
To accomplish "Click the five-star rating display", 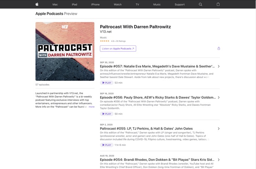I will pyautogui.click(x=105, y=41).
